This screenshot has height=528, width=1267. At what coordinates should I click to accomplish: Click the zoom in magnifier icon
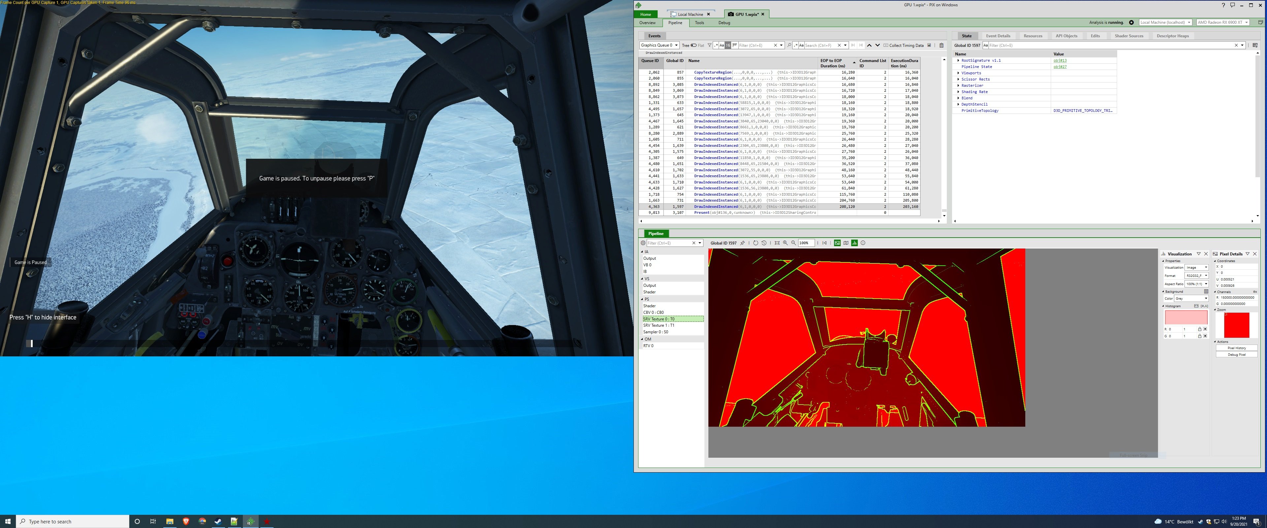click(785, 243)
